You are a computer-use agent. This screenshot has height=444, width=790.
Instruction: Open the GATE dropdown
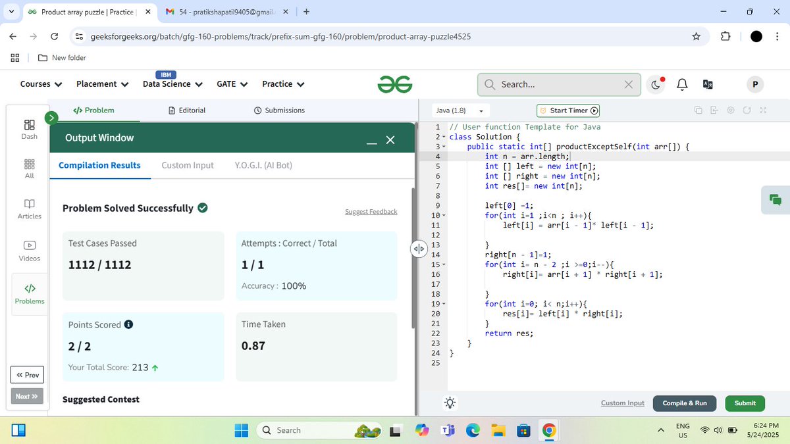pyautogui.click(x=232, y=84)
